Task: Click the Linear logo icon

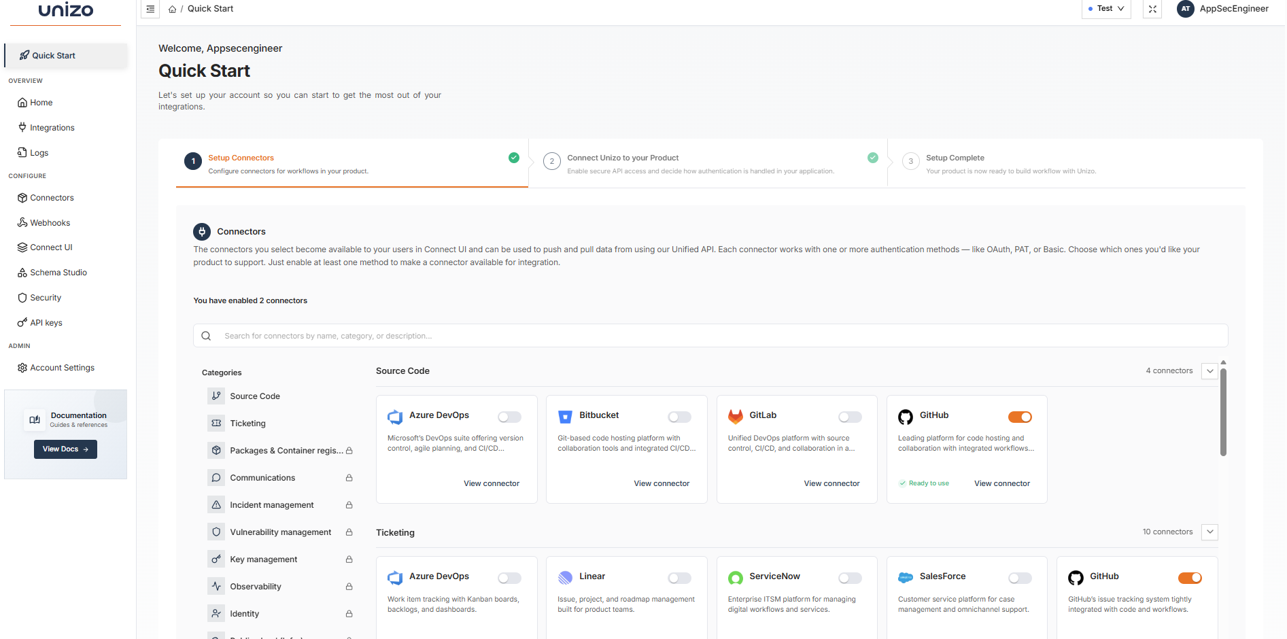Action: pos(565,578)
